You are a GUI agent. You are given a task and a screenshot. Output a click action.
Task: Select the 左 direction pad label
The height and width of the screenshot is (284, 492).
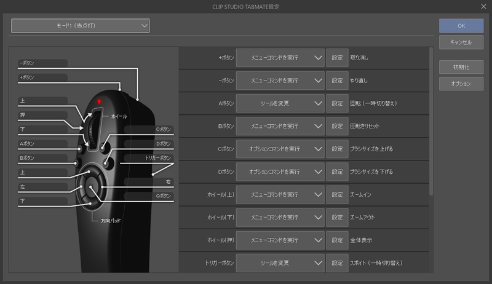tap(42, 187)
